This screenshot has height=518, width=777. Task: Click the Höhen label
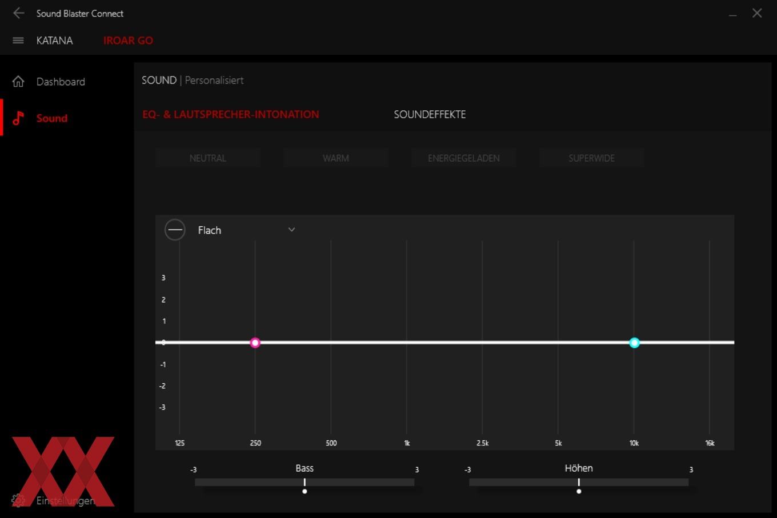pos(579,468)
